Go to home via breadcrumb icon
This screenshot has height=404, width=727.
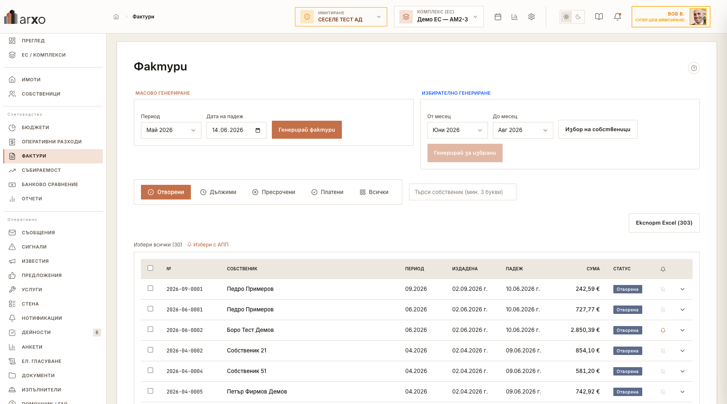tap(116, 17)
